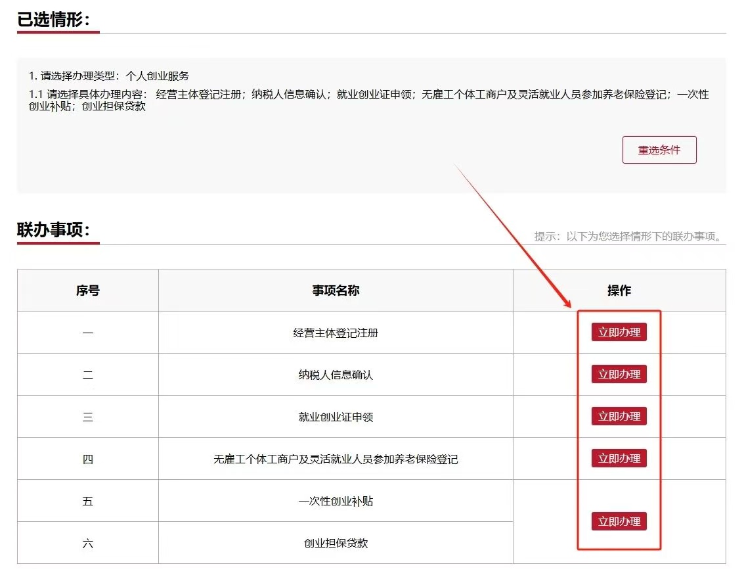Click the 个人创业服务 selected type line
744x583 pixels.
(x=109, y=76)
